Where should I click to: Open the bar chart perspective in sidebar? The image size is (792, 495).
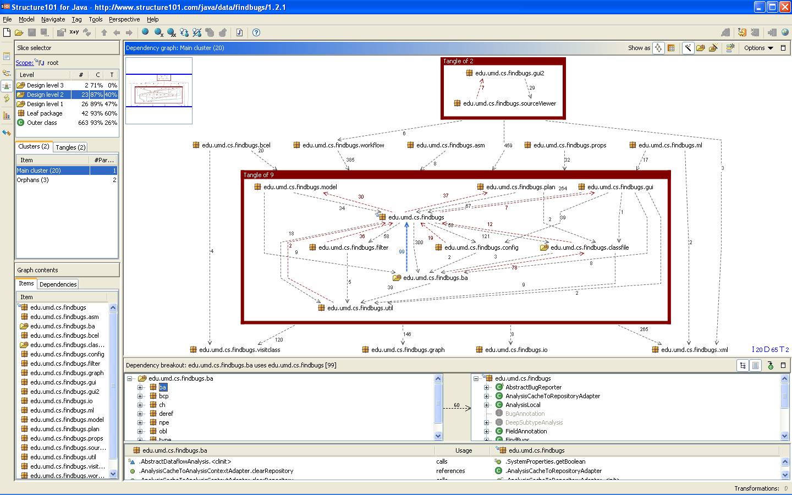coord(7,116)
